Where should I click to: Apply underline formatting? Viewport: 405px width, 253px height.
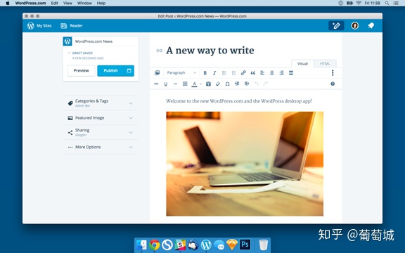pos(165,84)
